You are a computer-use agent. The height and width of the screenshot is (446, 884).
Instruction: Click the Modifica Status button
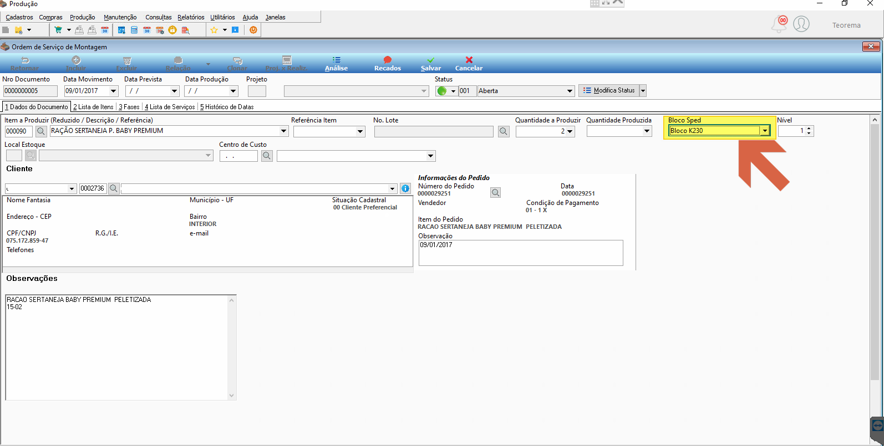point(609,90)
